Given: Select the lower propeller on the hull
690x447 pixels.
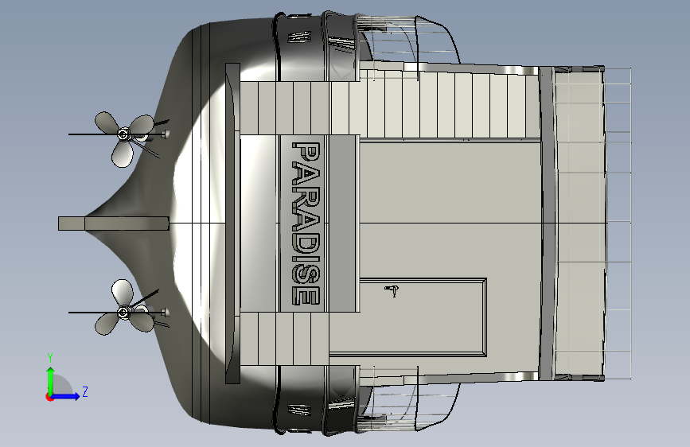Looking at the screenshot, I should click(x=124, y=309).
